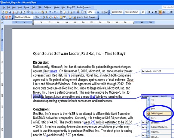The height and width of the screenshot is (138, 174).
Task: Click highlighted word "attach" in document
Action: click(37, 97)
